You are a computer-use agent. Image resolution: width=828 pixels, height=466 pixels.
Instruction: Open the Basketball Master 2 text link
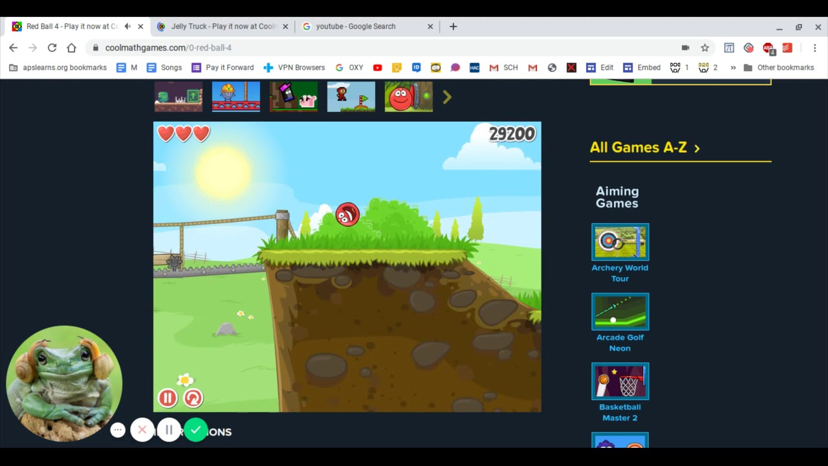coord(620,412)
